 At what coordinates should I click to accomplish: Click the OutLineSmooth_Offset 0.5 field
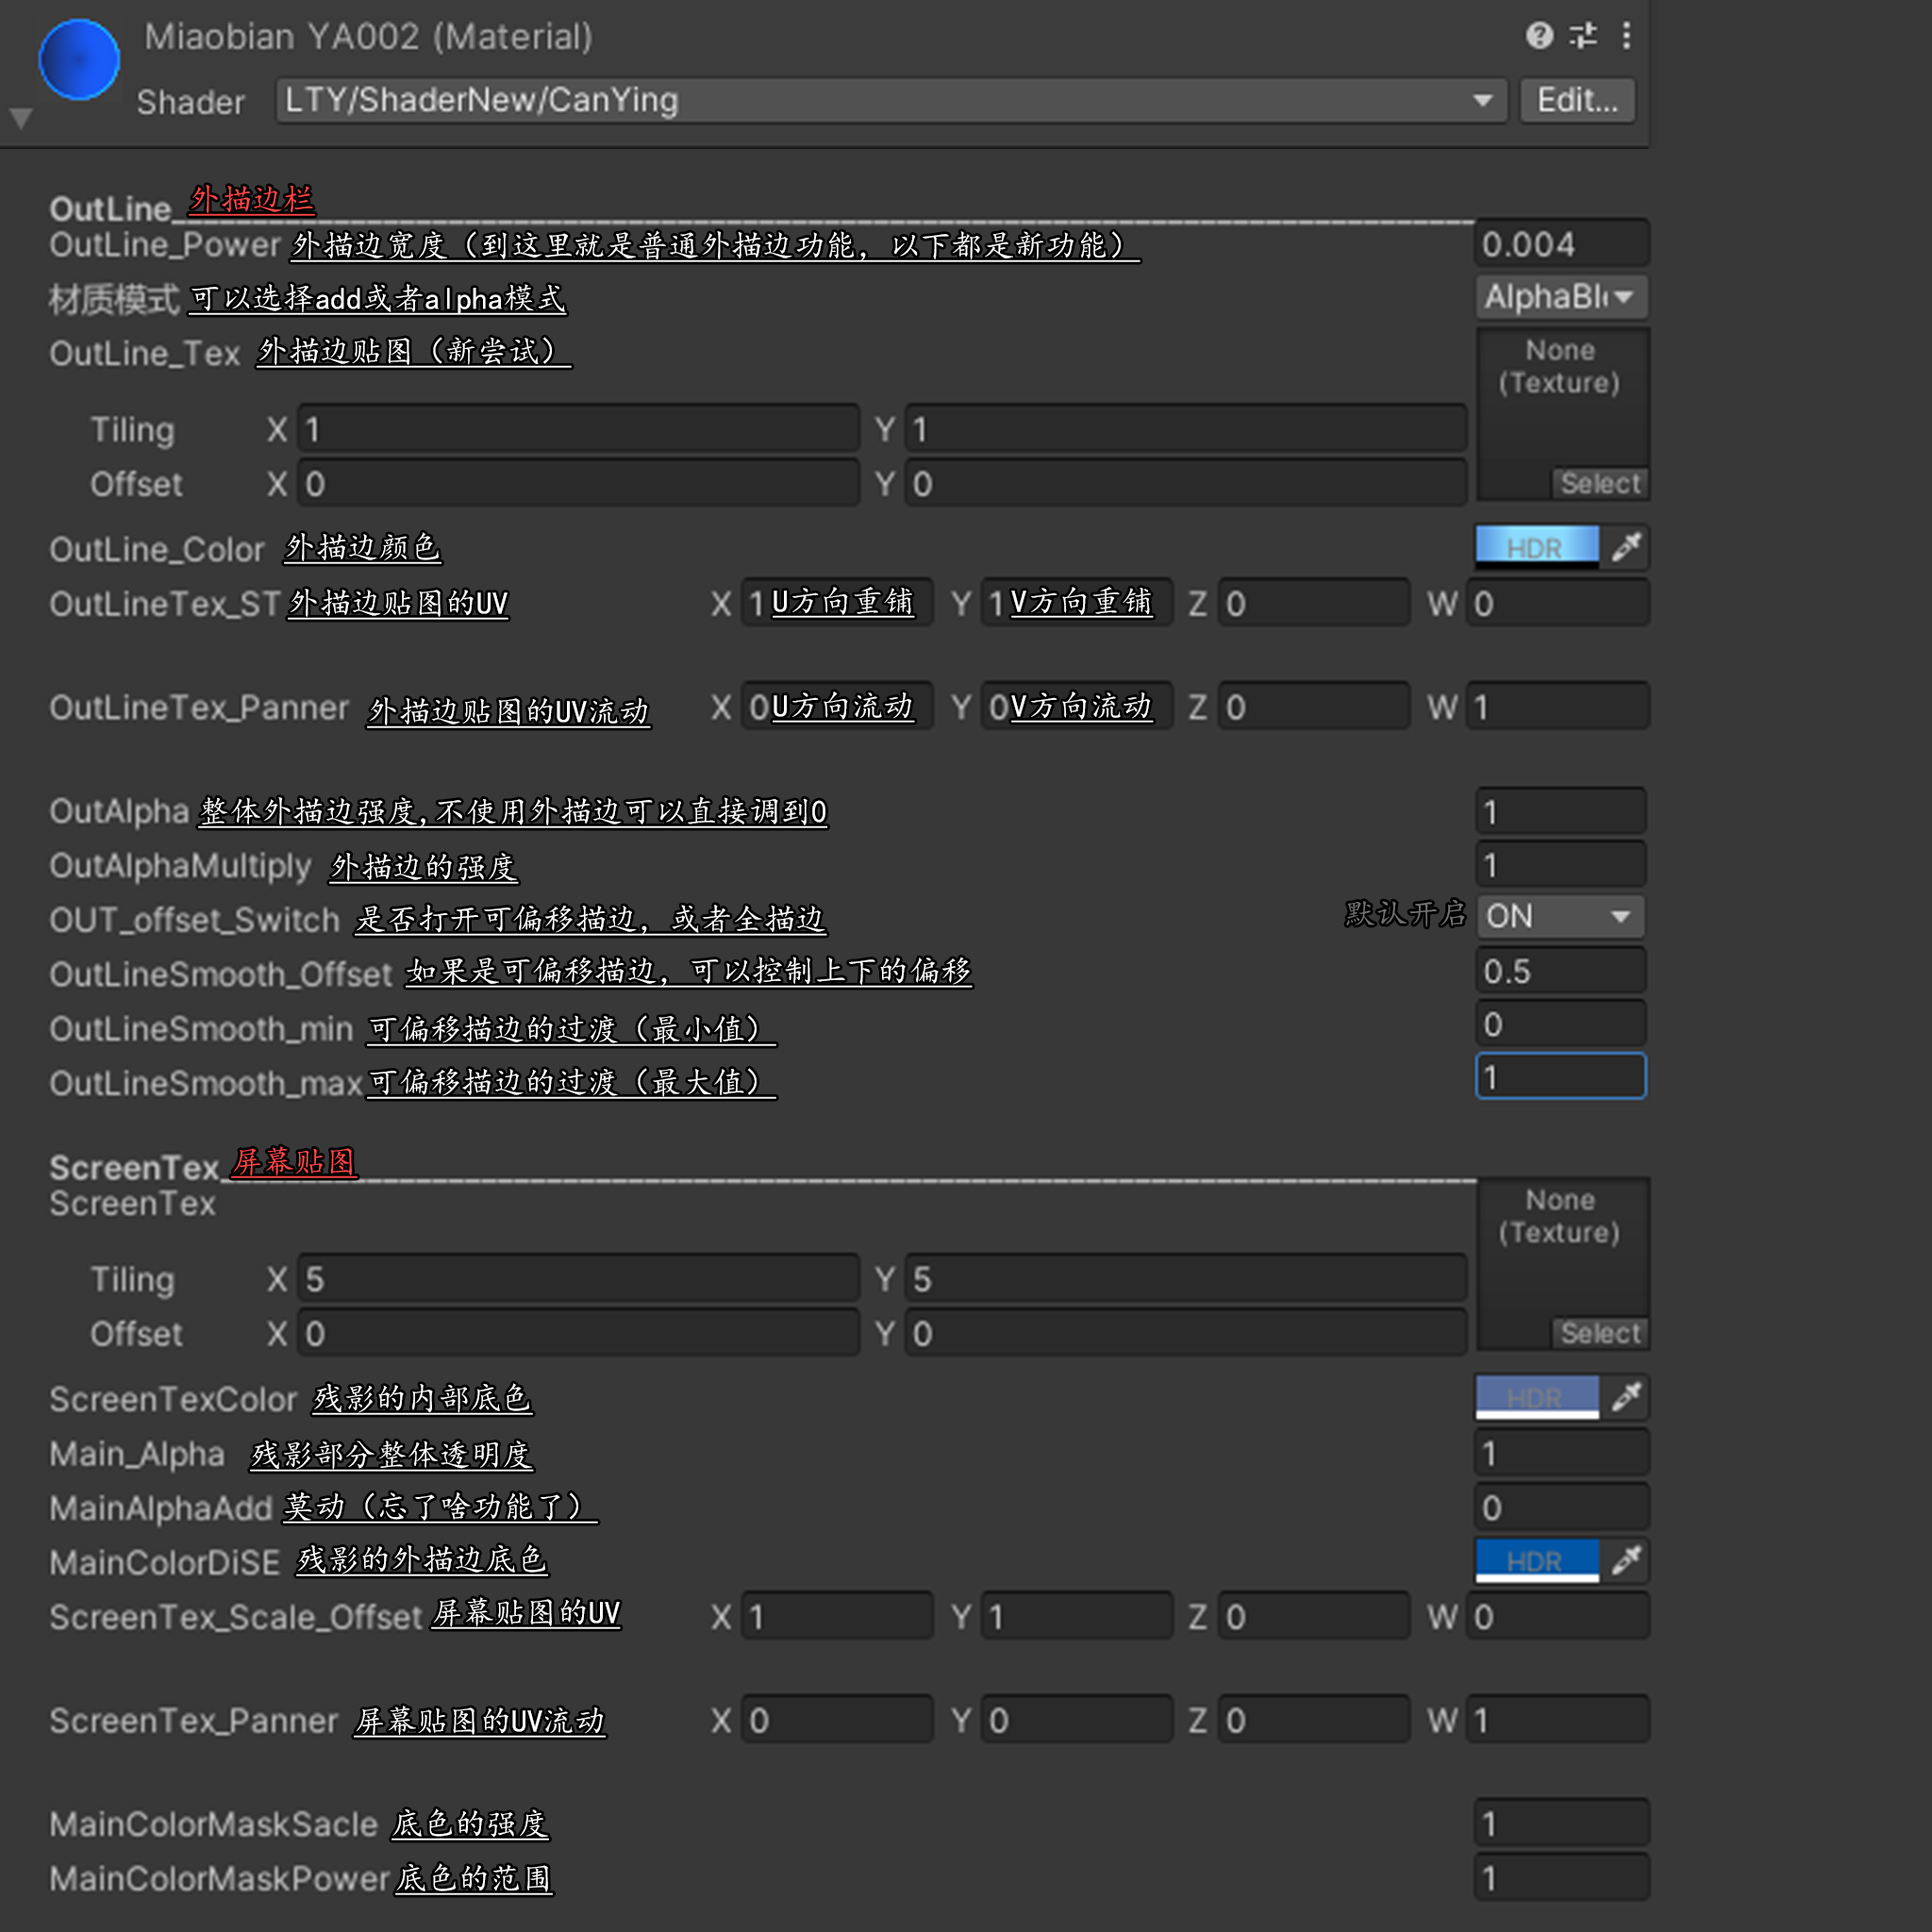click(1560, 971)
